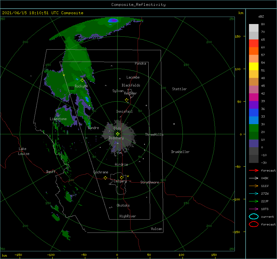The height and width of the screenshot is (259, 277).
Task: Click the Lake Louise label
Action: (24, 151)
